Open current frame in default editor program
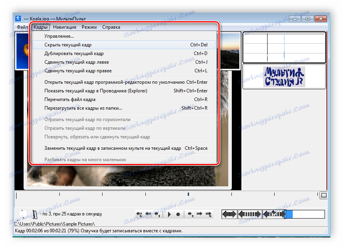Screen dimensions: 343x250 [124, 82]
